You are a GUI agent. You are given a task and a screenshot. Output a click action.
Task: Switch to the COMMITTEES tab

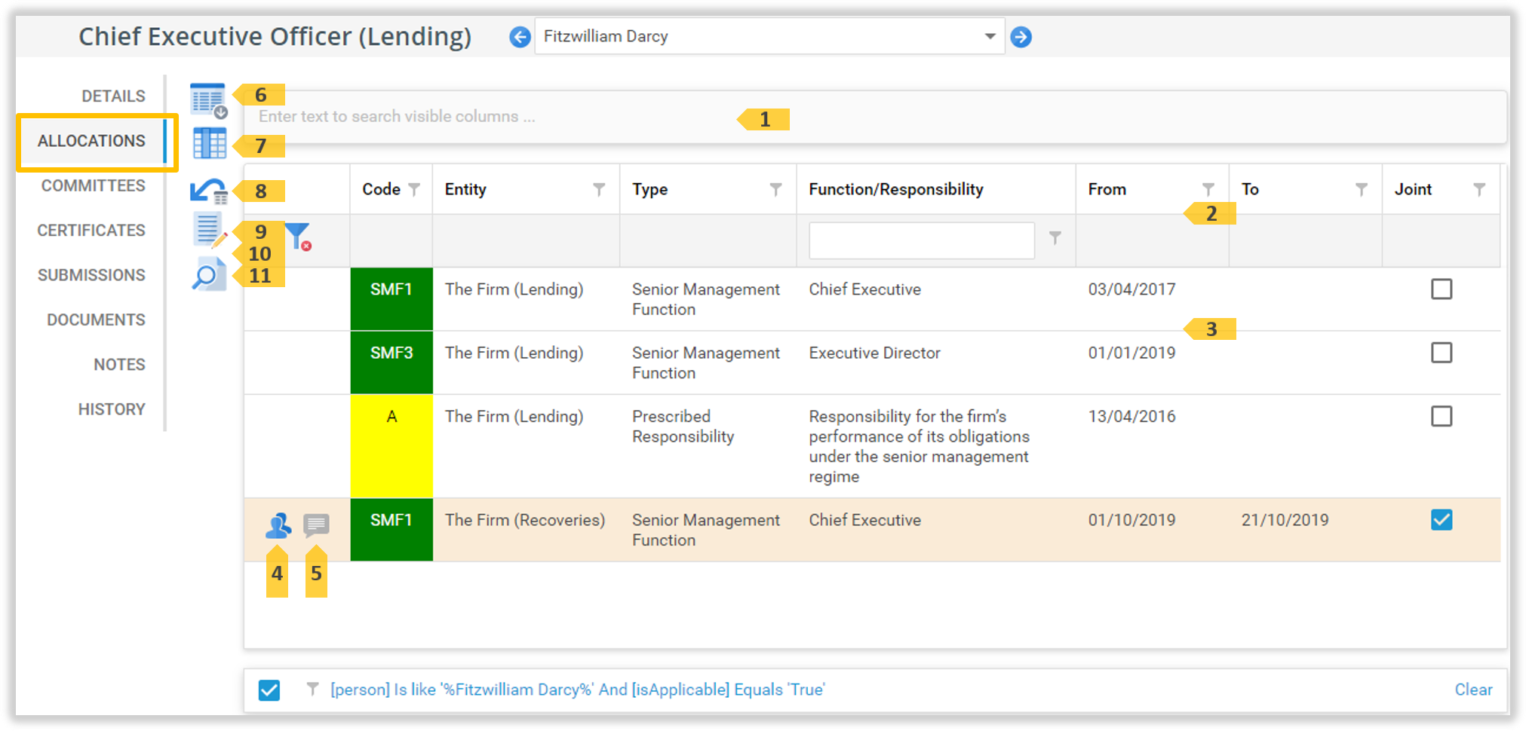93,185
